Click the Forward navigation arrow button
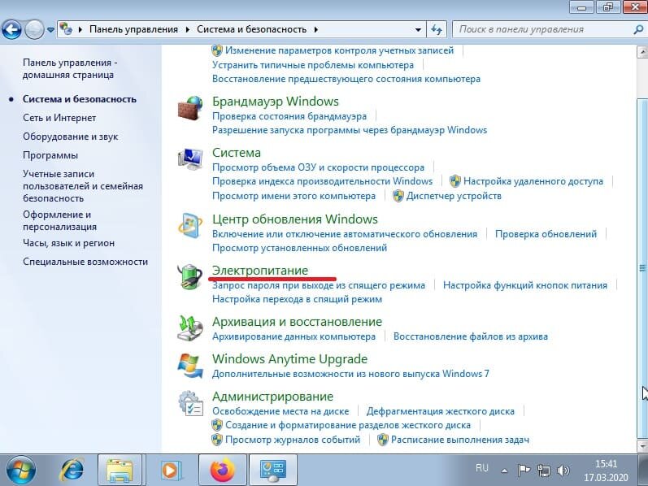 coord(34,29)
